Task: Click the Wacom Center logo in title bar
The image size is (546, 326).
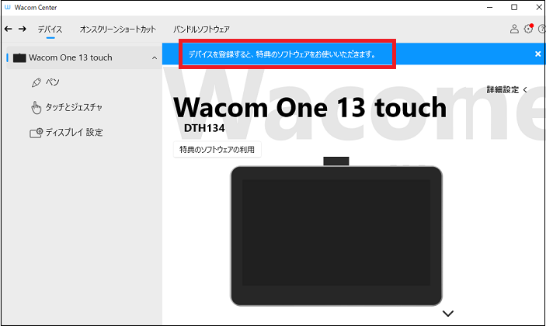Action: [x=7, y=7]
